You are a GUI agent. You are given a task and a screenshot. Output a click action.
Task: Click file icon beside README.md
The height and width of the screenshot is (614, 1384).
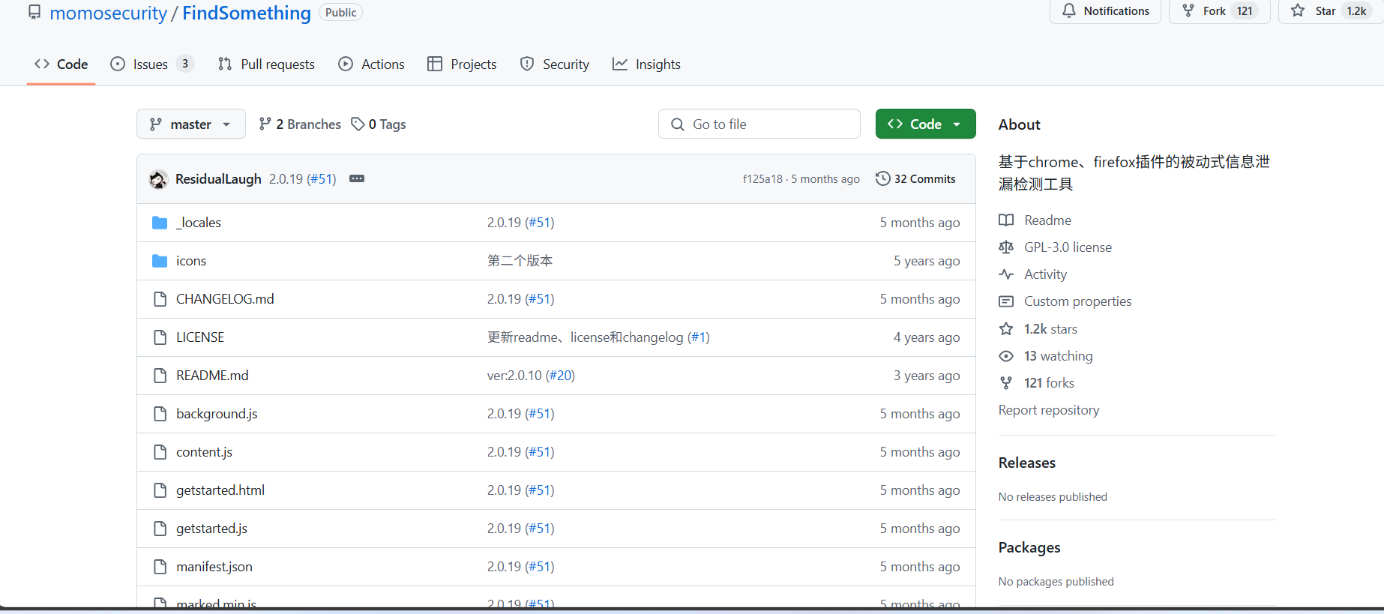160,376
